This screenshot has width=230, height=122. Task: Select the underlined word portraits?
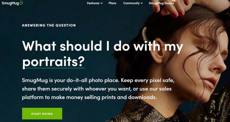(x=53, y=62)
